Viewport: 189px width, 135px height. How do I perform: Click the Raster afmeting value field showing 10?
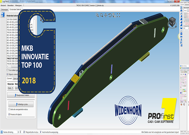(x=18, y=132)
